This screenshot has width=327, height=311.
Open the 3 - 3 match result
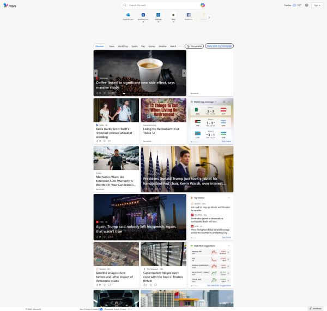pyautogui.click(x=210, y=110)
